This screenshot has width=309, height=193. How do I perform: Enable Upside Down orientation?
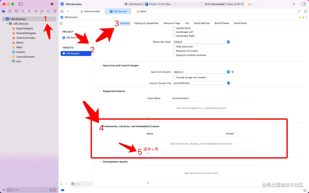pos(174,28)
